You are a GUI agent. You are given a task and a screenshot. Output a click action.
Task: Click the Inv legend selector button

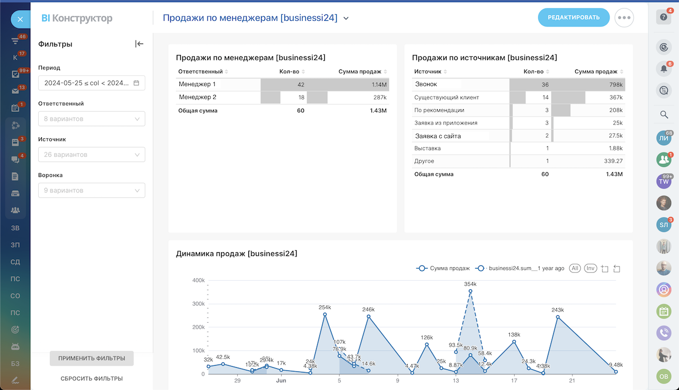click(x=590, y=269)
